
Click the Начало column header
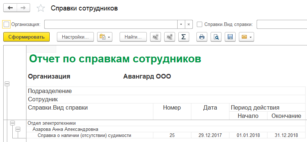(248, 116)
